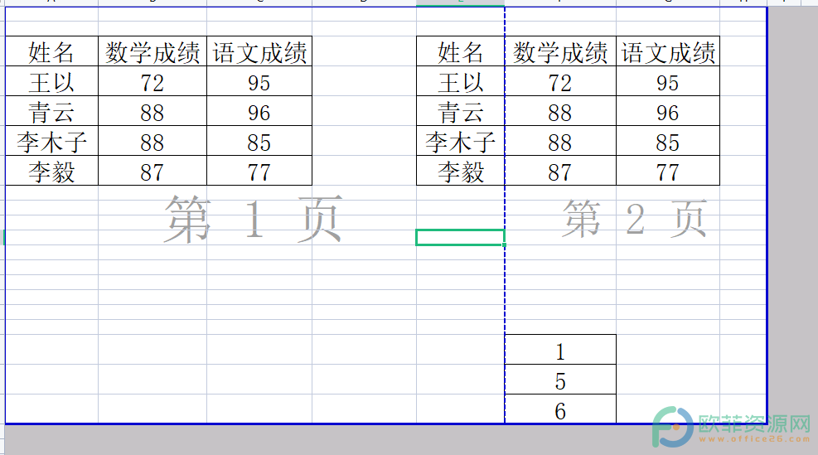Select the 姓名 header in the left table
818x455 pixels.
click(x=51, y=51)
